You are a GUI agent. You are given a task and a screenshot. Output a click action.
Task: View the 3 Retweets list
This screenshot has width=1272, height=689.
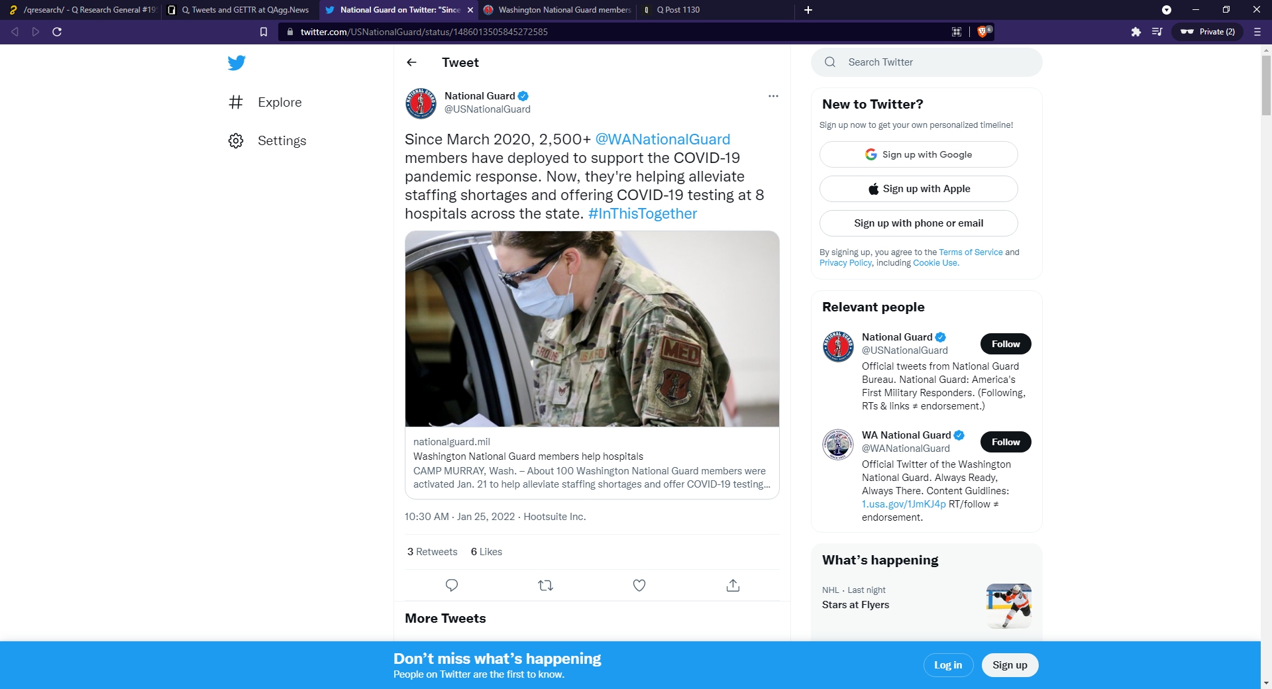click(x=432, y=552)
